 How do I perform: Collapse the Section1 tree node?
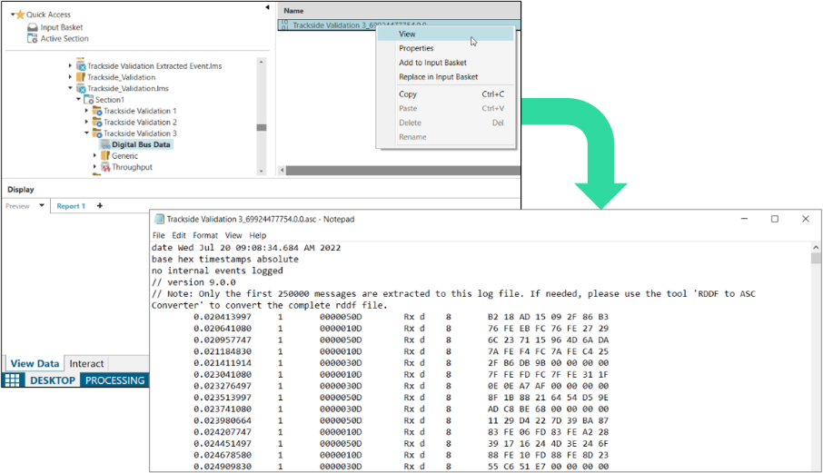[x=79, y=100]
